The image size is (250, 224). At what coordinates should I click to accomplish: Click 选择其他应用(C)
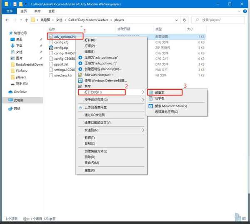[177, 112]
